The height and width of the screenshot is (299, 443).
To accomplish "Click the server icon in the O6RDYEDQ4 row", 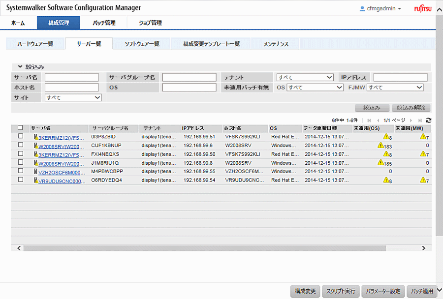I will tap(36, 180).
